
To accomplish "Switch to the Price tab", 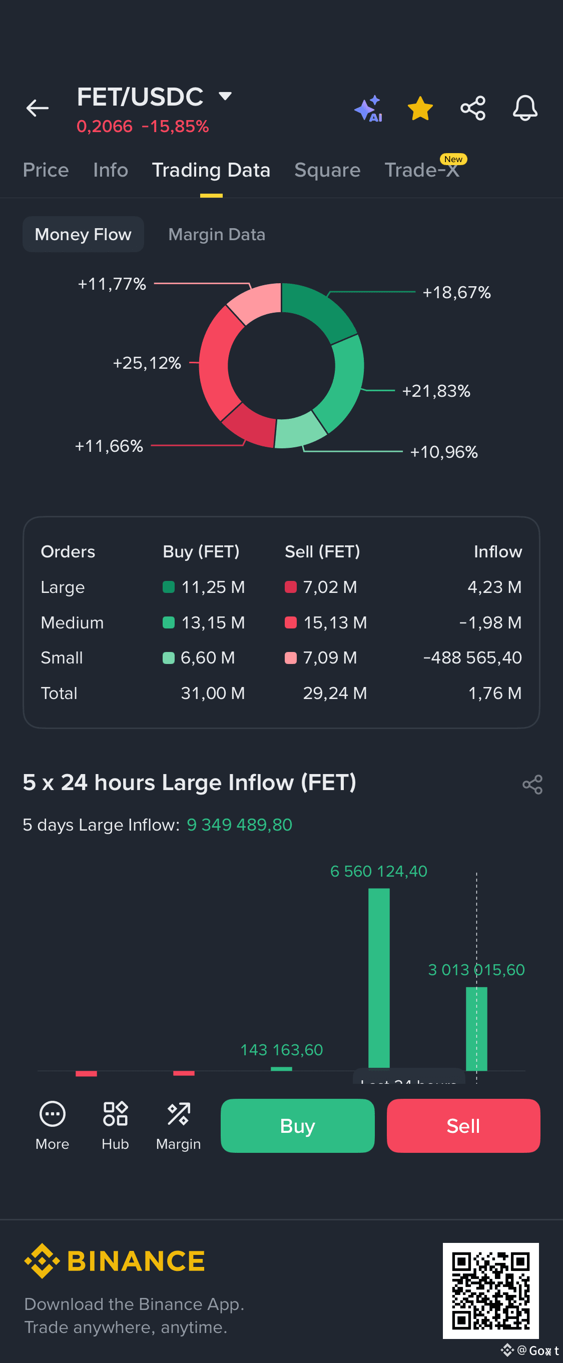I will coord(46,170).
